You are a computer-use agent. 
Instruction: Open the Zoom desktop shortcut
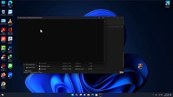pos(10,75)
